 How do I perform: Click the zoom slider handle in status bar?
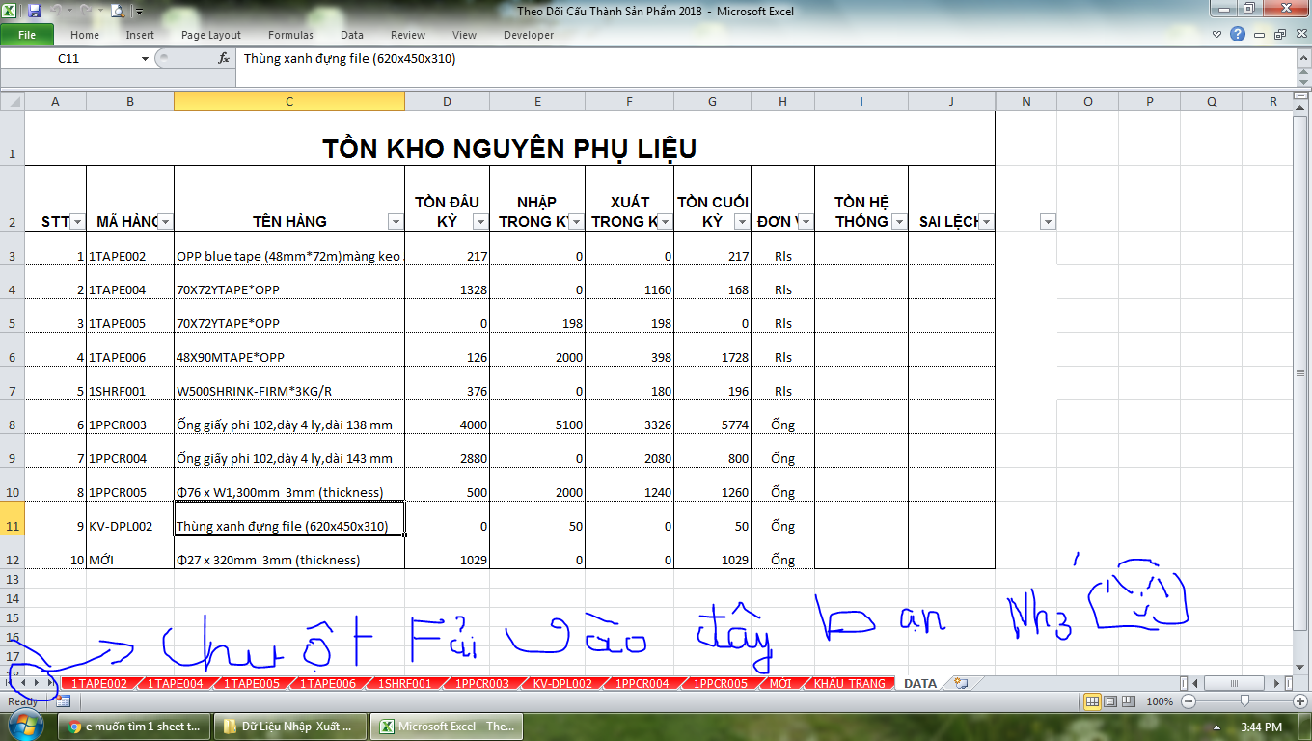coord(1244,701)
